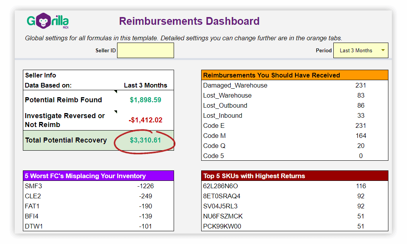407x244 pixels.
Task: Select "Last 3 Months" in Period selector
Action: [357, 50]
